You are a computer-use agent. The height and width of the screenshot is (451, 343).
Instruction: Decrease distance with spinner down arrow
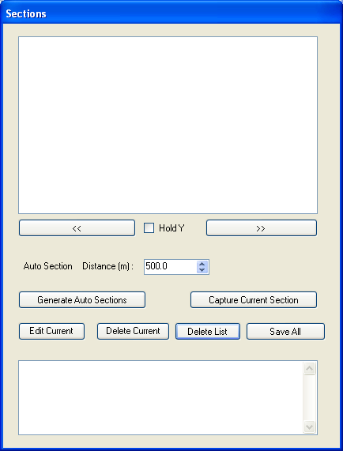(202, 270)
